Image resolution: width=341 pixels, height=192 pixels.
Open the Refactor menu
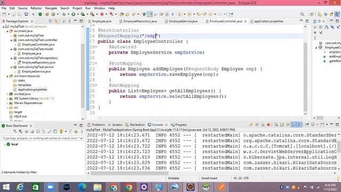[x=36, y=9]
